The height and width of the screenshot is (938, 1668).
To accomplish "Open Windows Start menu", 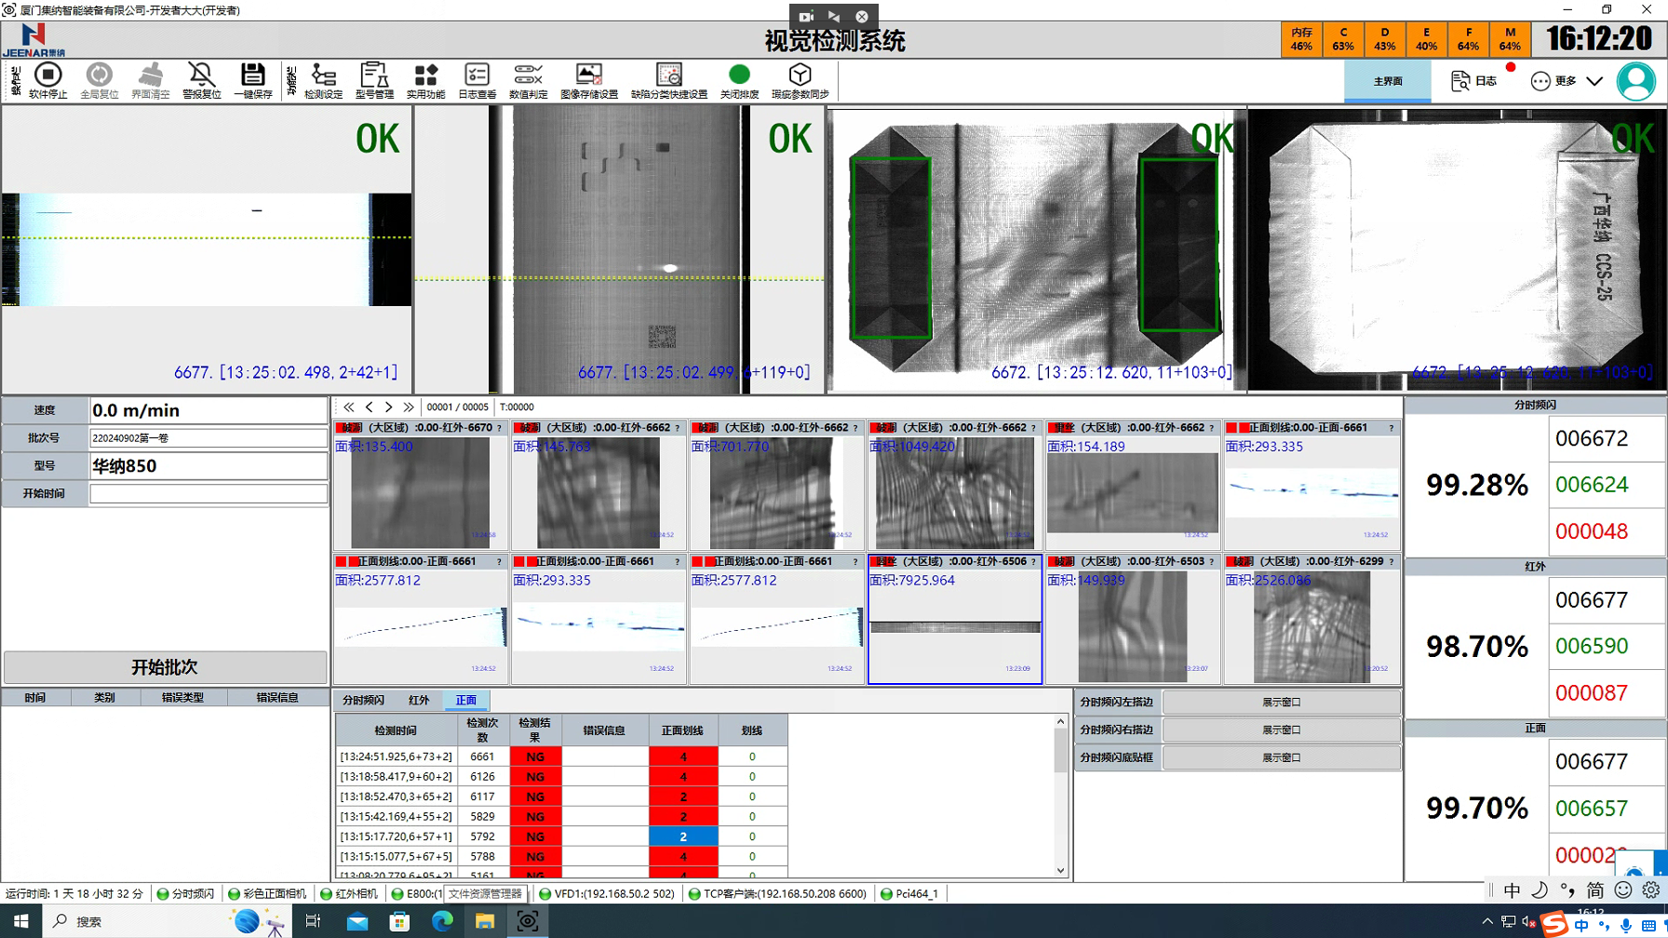I will pos(20,921).
